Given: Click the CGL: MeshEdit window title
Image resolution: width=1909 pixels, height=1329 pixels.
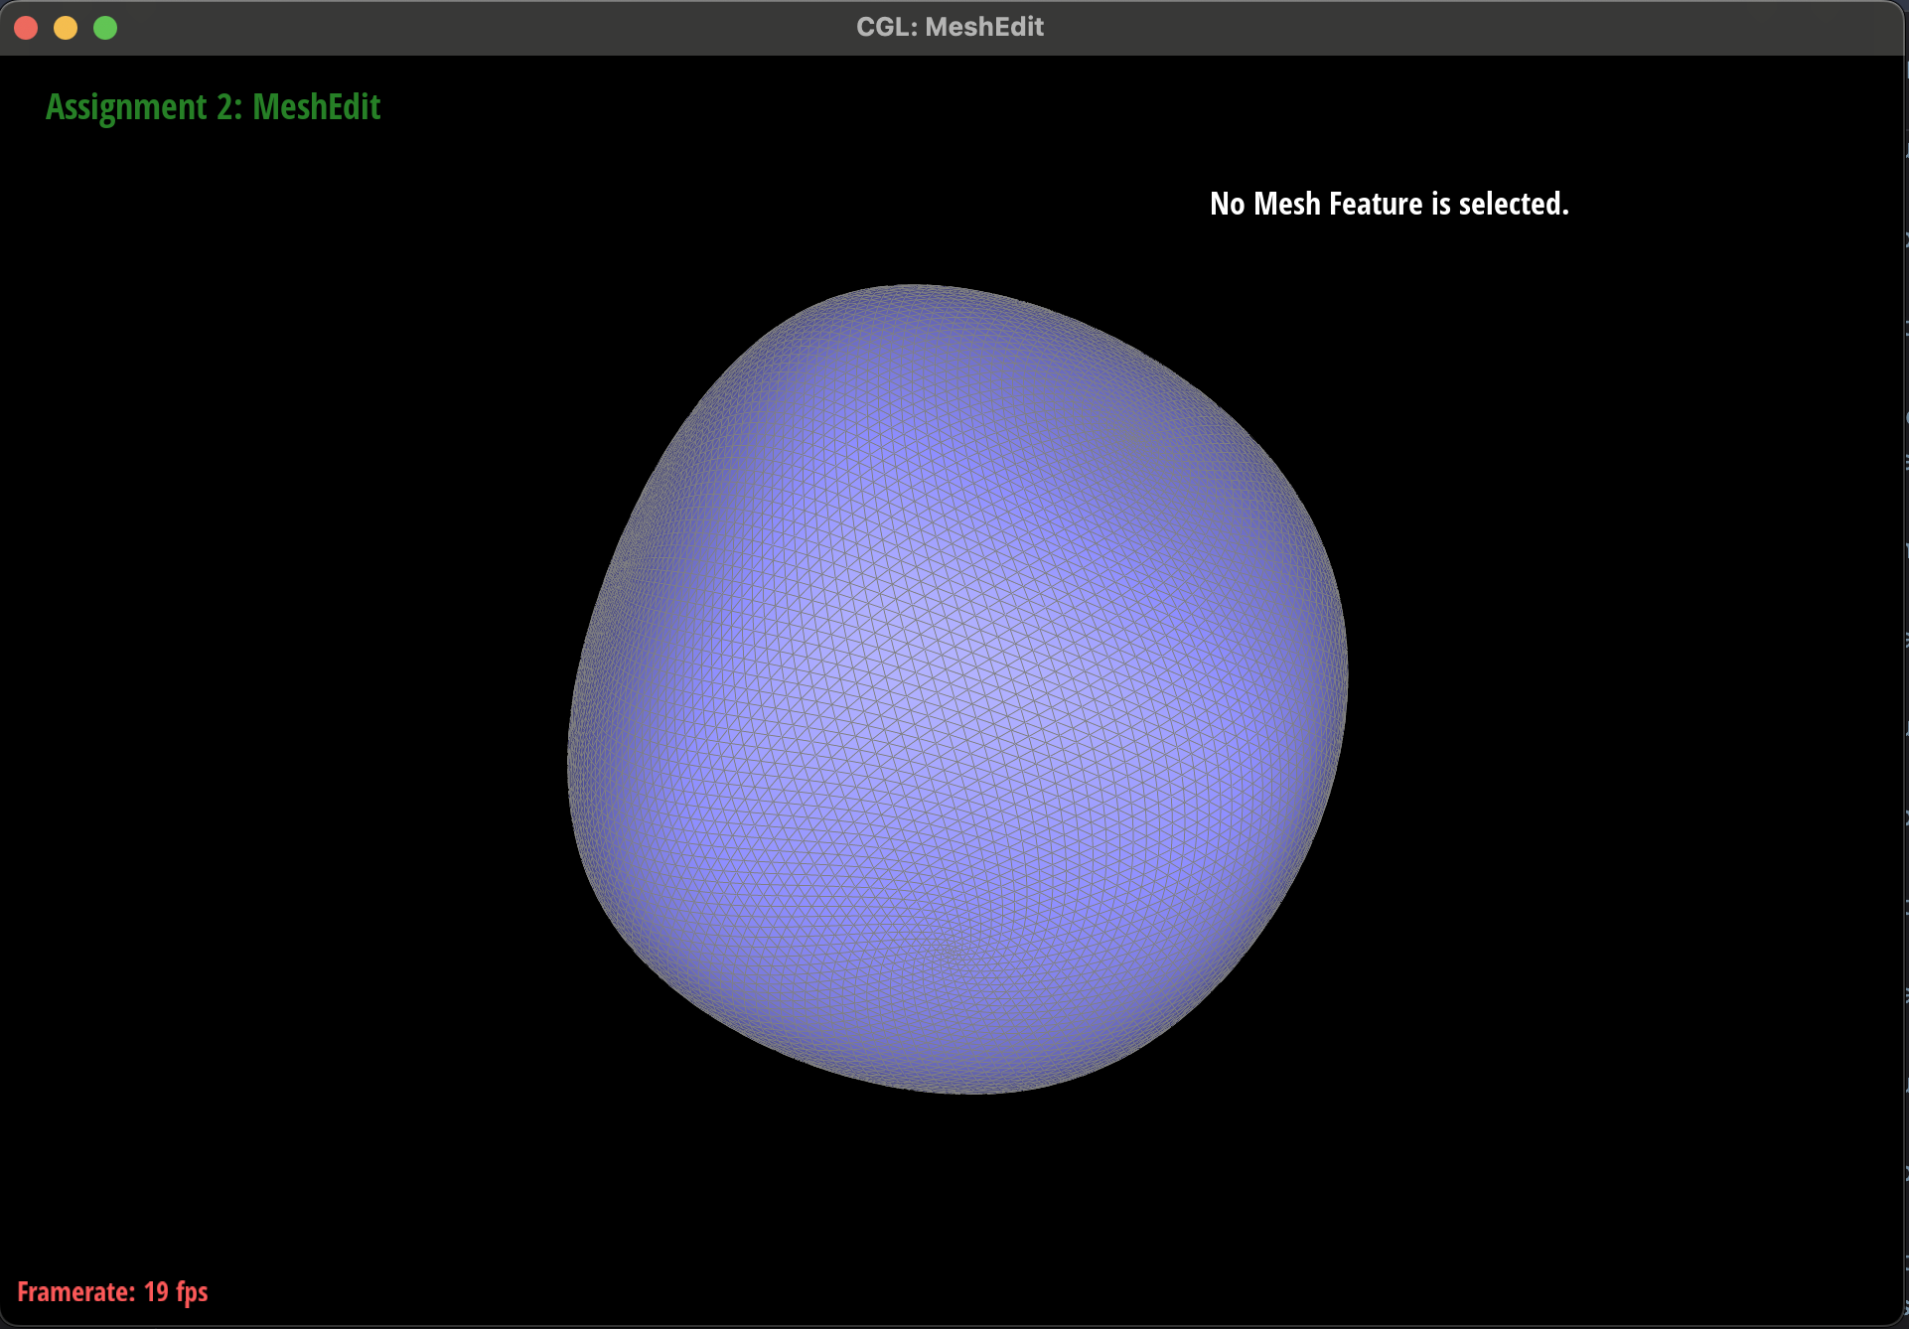Looking at the screenshot, I should [950, 27].
